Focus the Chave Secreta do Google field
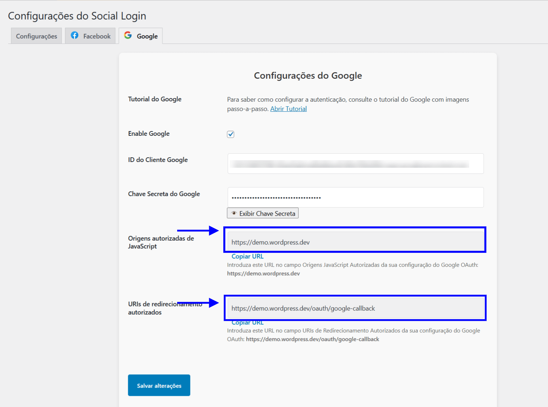Image resolution: width=548 pixels, height=407 pixels. tap(355, 197)
